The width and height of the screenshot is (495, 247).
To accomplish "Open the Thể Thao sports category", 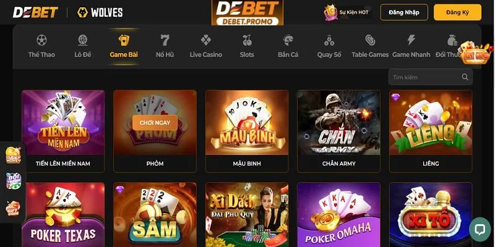I will [41, 46].
